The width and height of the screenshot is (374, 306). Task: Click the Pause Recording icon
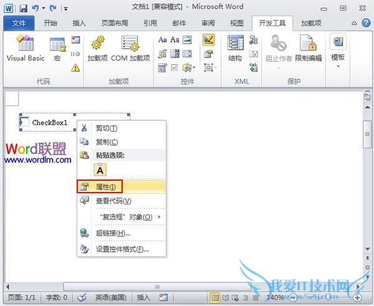pyautogui.click(x=75, y=54)
